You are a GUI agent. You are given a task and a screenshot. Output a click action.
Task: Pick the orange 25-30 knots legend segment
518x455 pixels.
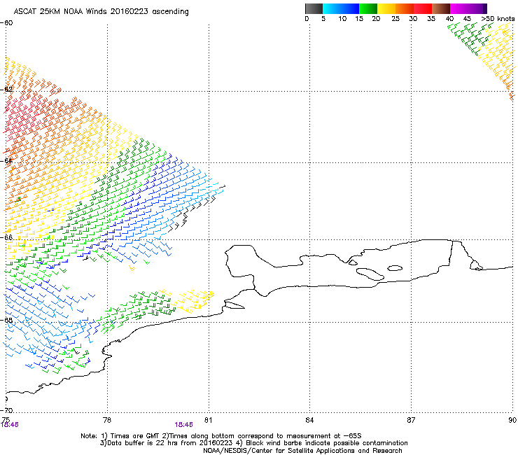[x=405, y=8]
